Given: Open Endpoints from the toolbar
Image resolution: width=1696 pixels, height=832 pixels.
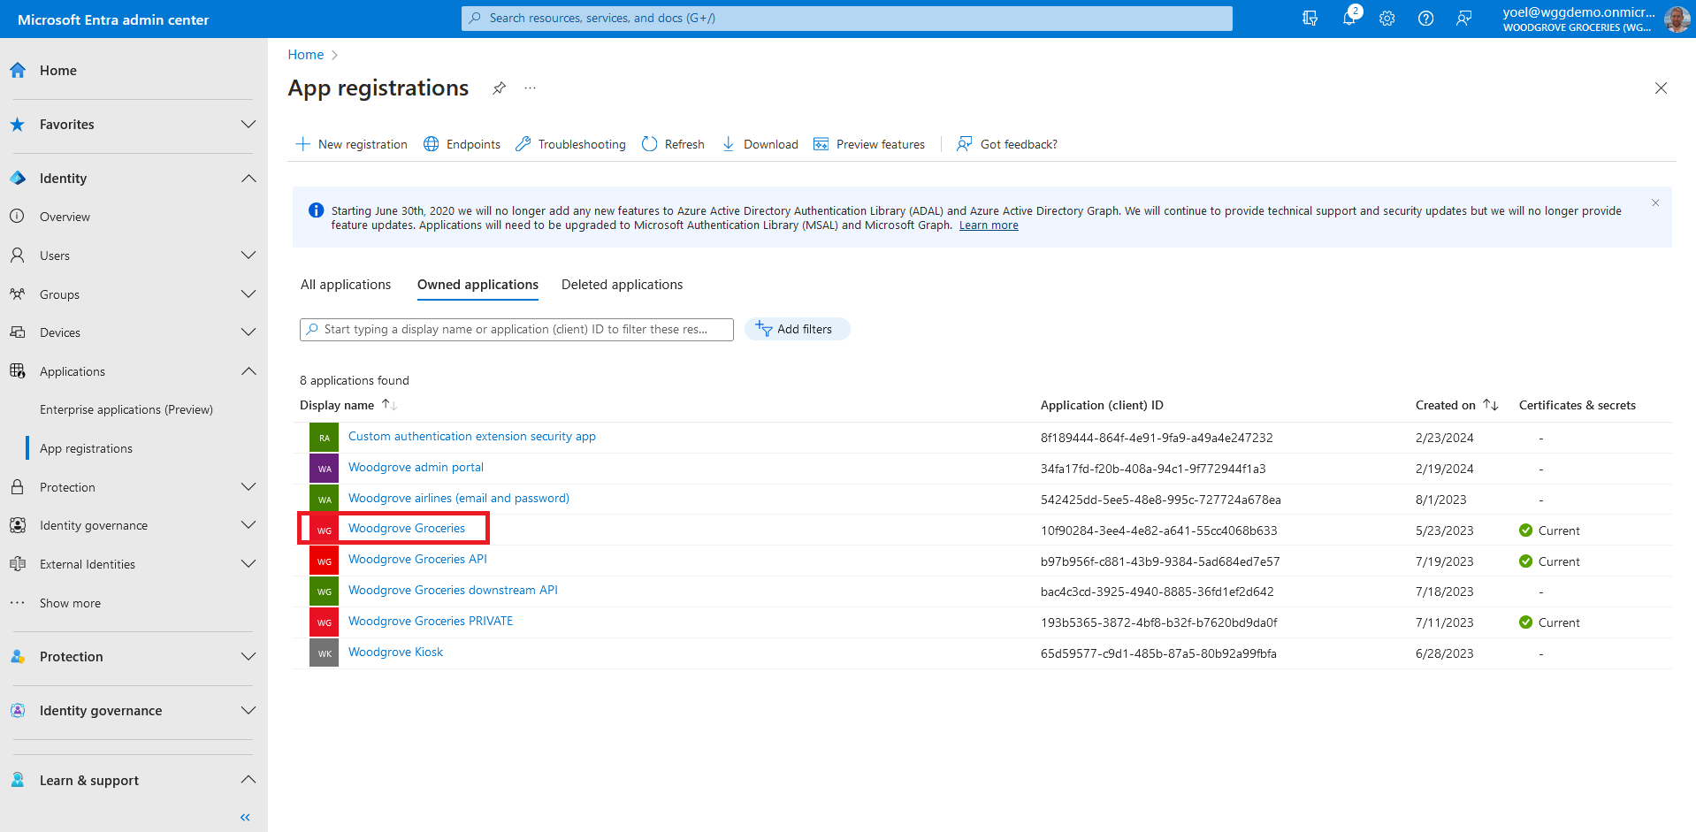Looking at the screenshot, I should point(462,144).
